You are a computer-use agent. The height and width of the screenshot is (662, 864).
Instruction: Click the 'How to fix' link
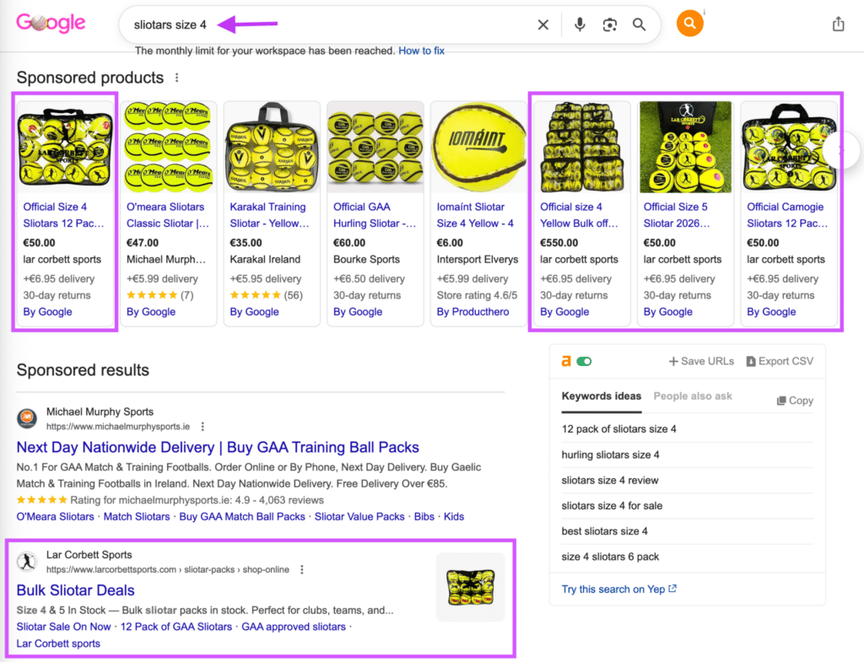tap(422, 51)
